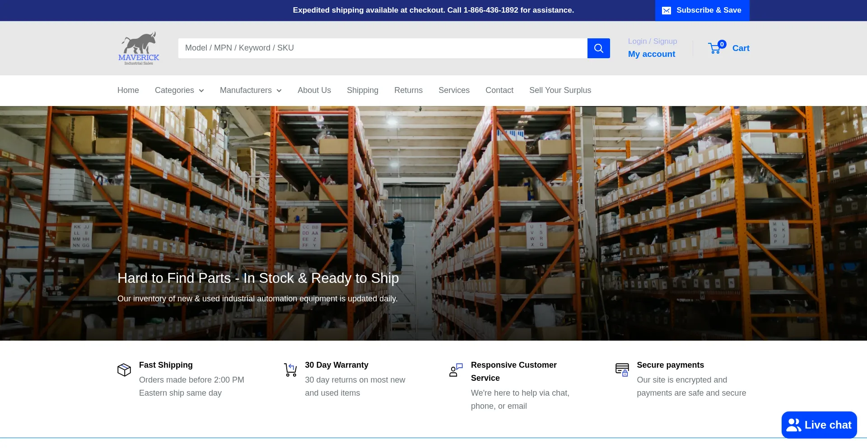Screen dimensions: 867x448
Task: Click the Responsive Customer Service person icon
Action: pyautogui.click(x=456, y=370)
